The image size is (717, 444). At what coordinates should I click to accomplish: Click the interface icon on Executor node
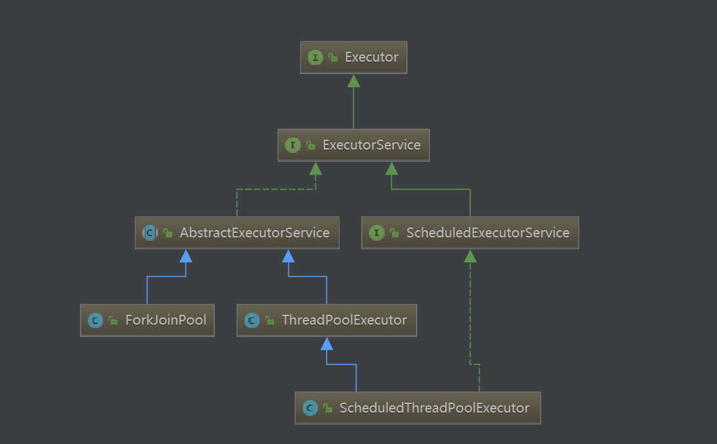point(316,57)
